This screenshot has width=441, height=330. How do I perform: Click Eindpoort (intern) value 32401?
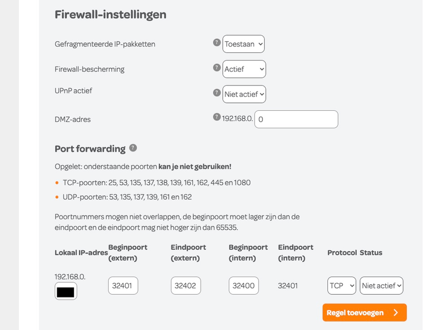pyautogui.click(x=288, y=286)
